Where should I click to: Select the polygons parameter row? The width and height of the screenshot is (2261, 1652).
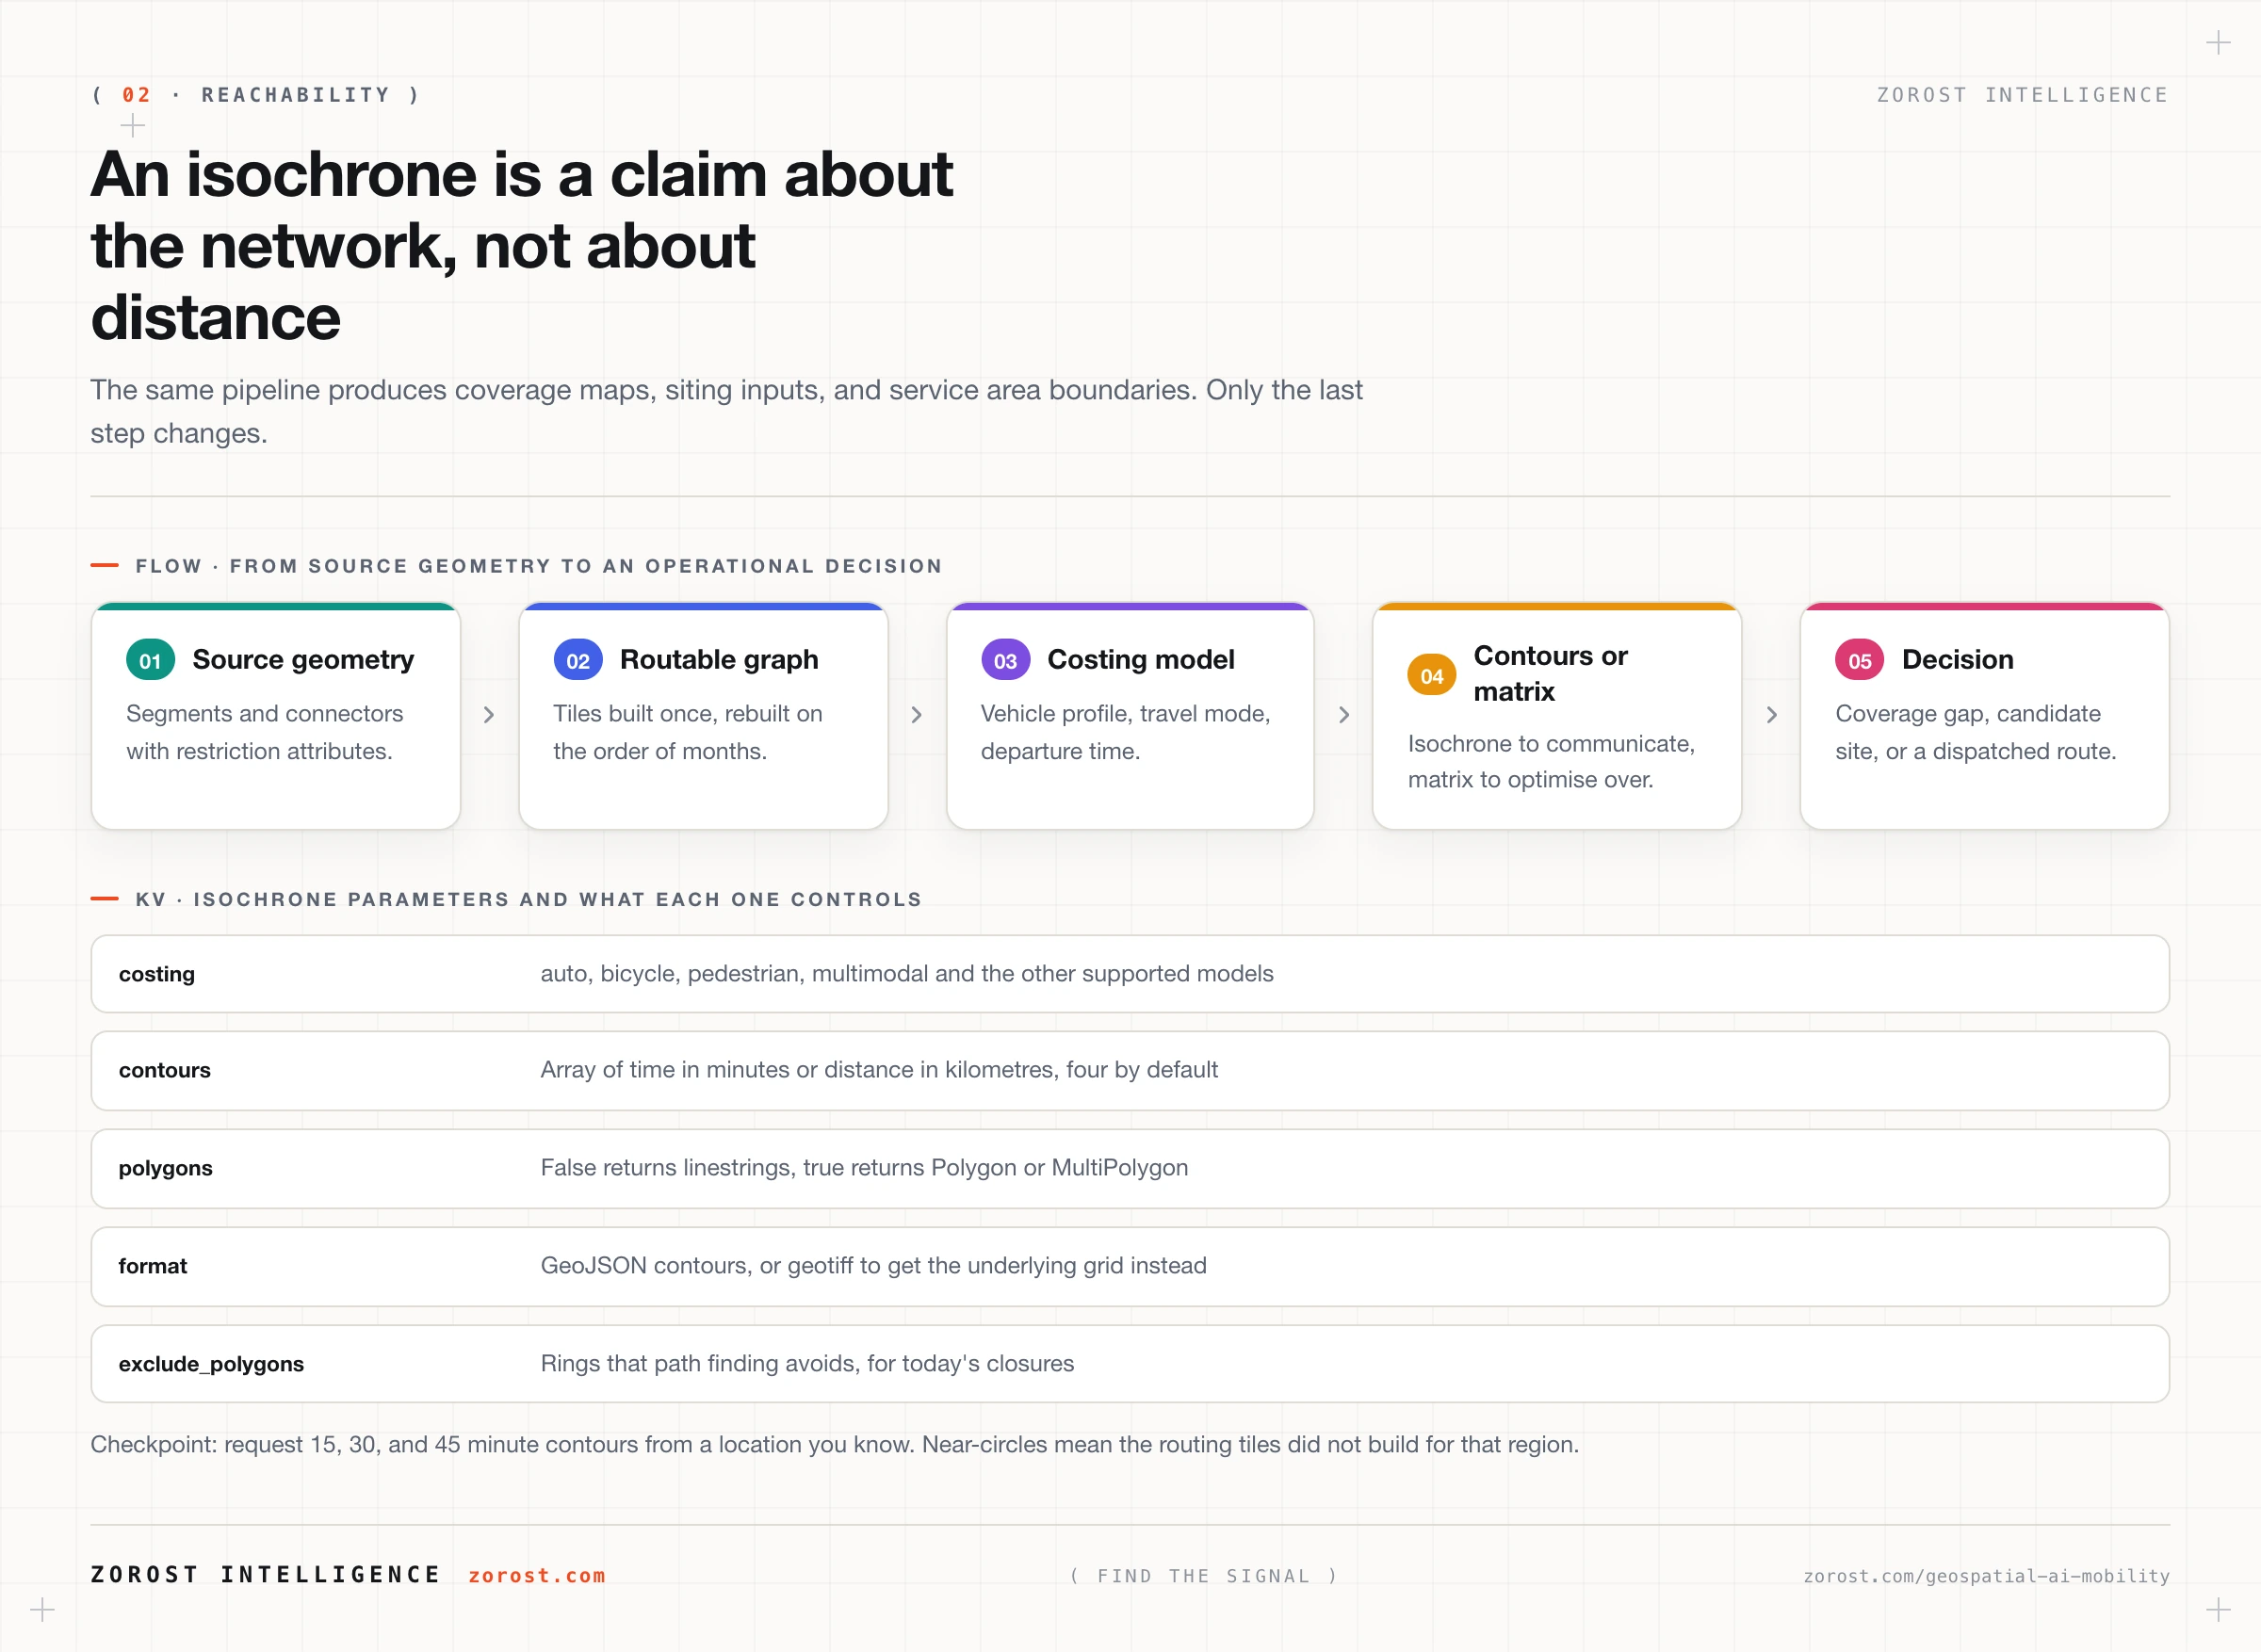point(1130,1168)
